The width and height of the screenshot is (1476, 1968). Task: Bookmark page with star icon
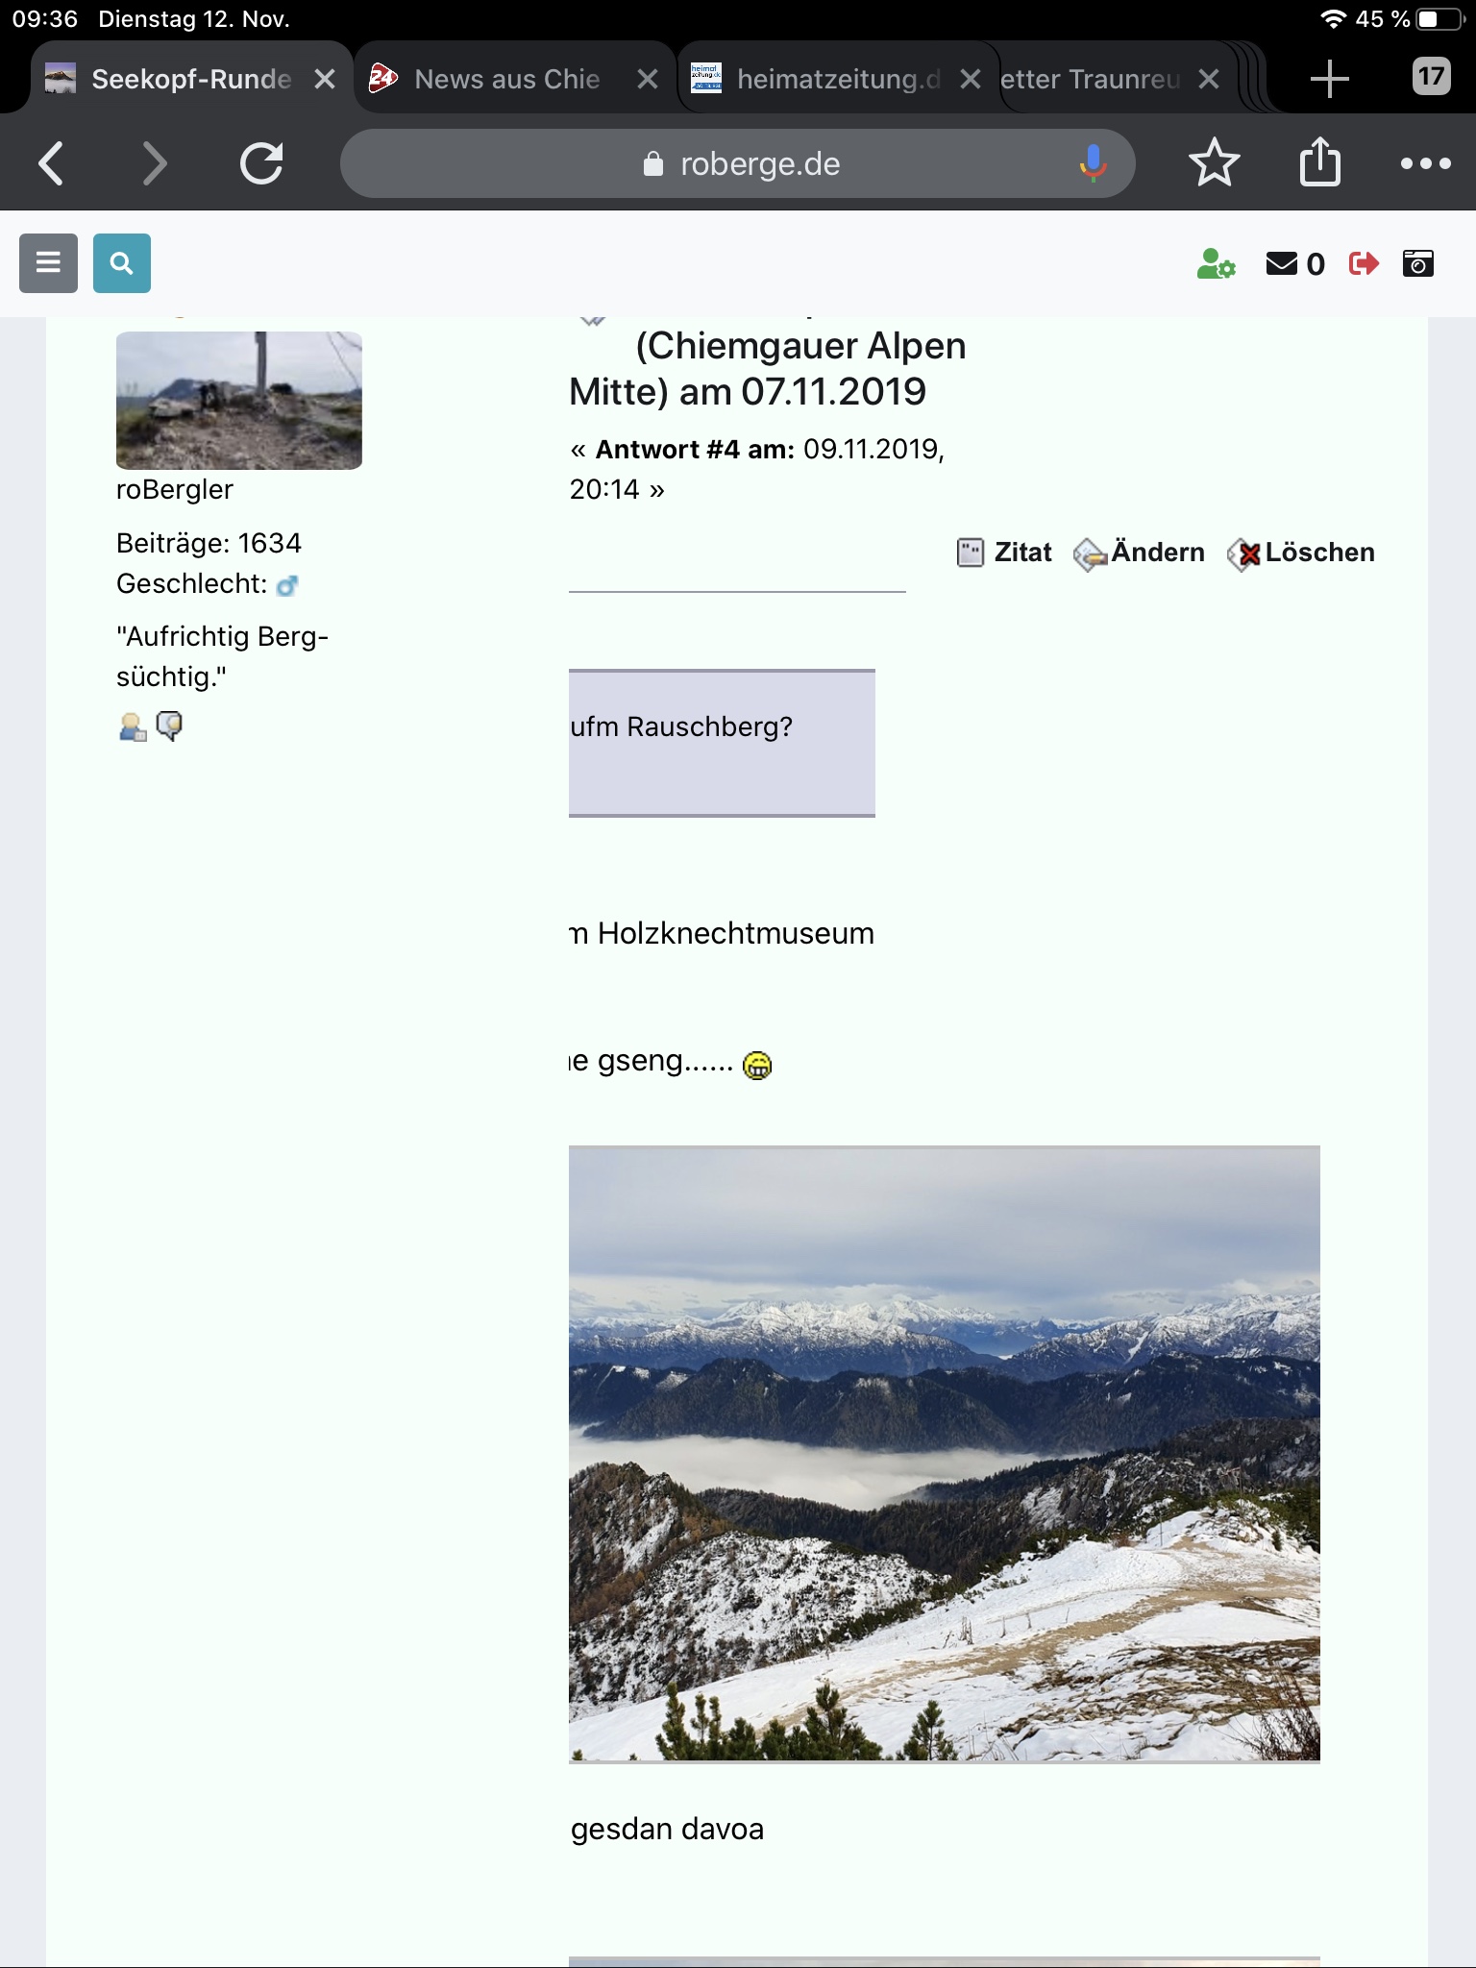coord(1215,162)
